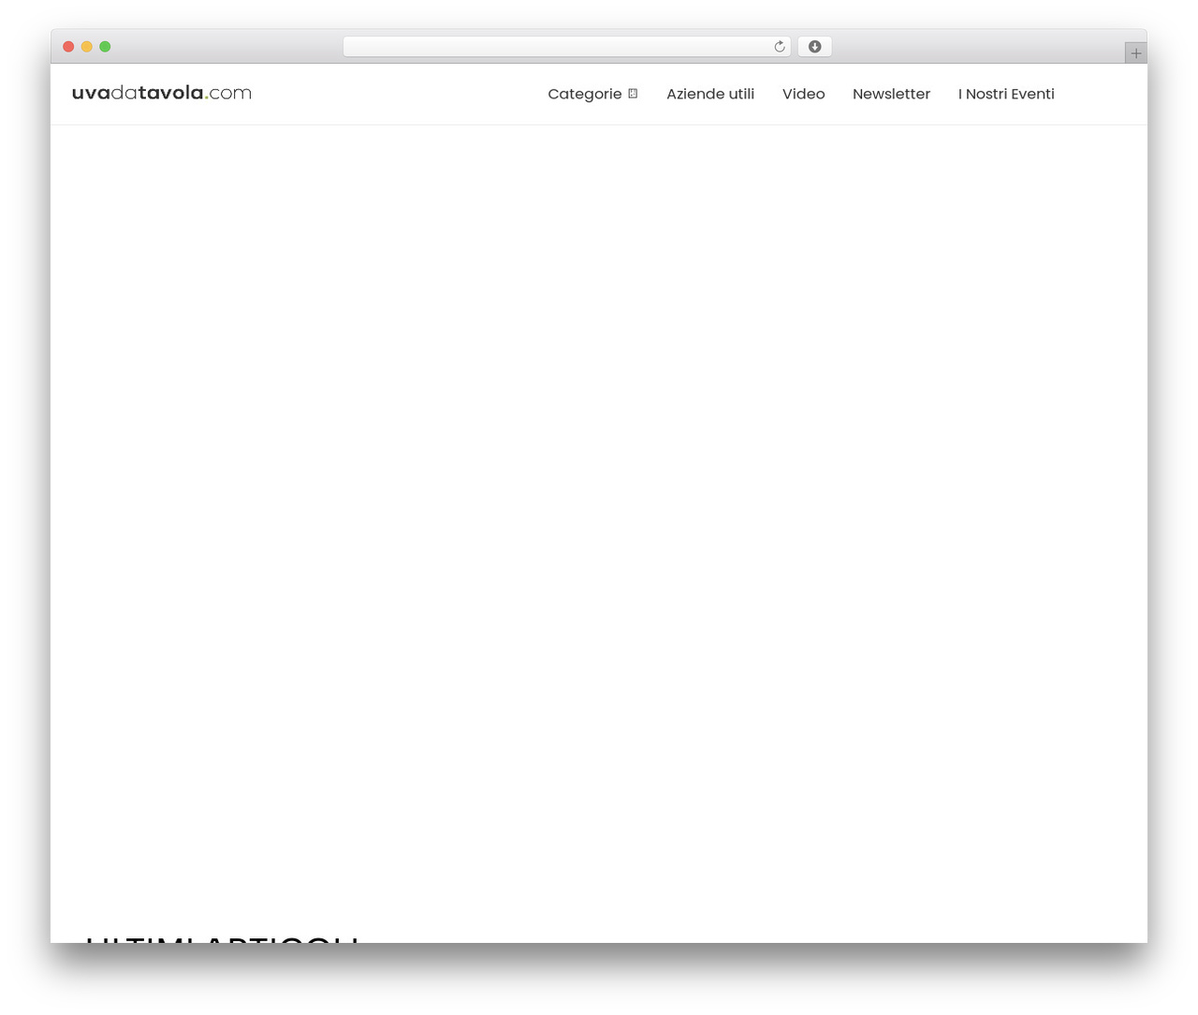Viewport: 1198px width, 1015px height.
Task: Click the red close window dot
Action: click(x=68, y=47)
